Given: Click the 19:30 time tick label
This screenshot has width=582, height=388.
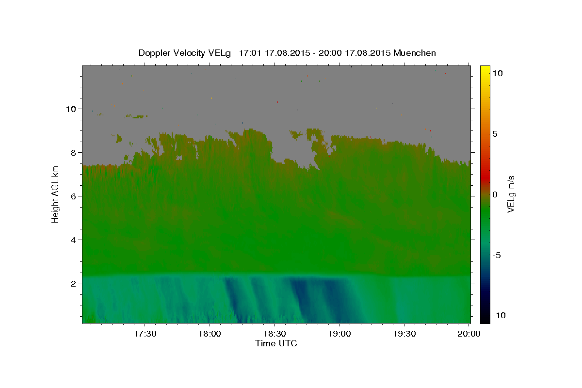Looking at the screenshot, I should [404, 334].
